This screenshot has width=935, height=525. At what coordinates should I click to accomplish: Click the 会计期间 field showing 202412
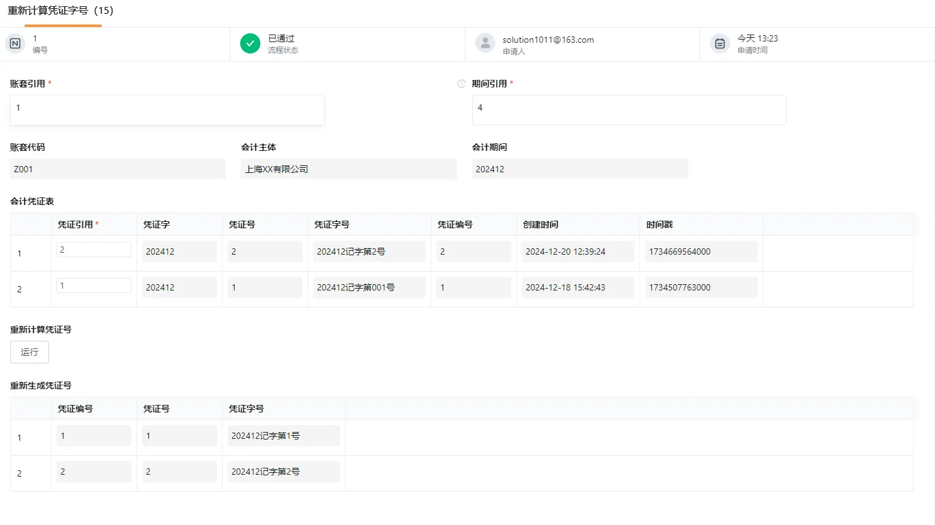[x=579, y=169]
